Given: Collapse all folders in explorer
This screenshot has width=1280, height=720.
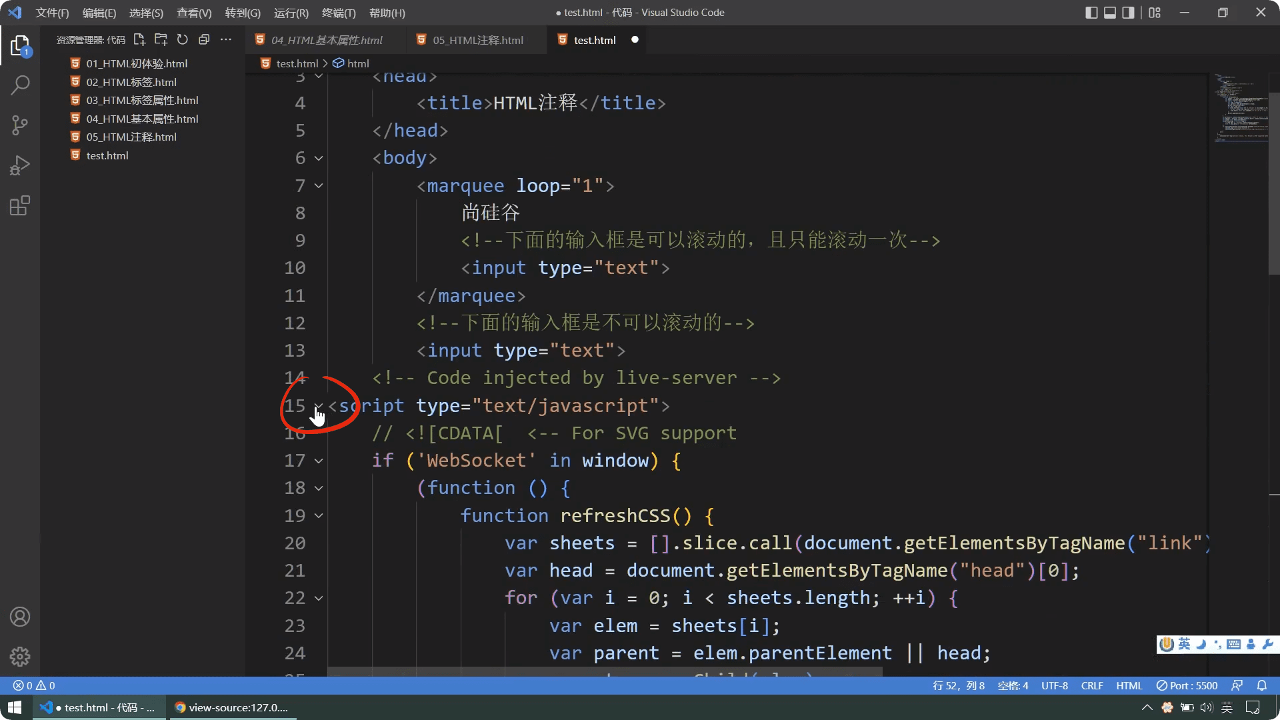Looking at the screenshot, I should (204, 40).
